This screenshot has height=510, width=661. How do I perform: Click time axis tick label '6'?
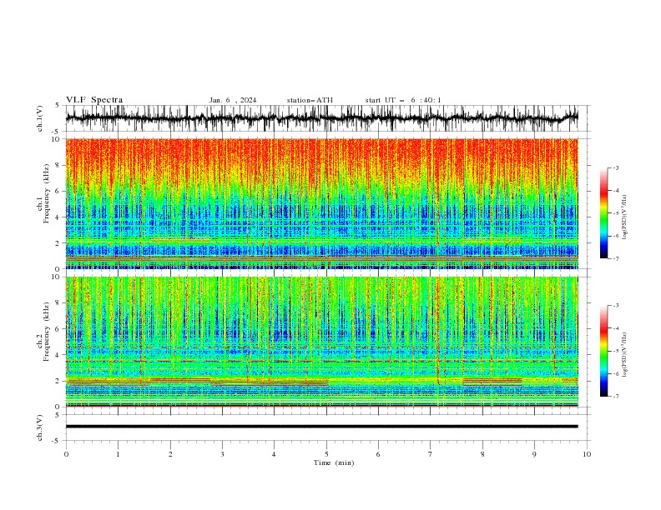pyautogui.click(x=379, y=454)
